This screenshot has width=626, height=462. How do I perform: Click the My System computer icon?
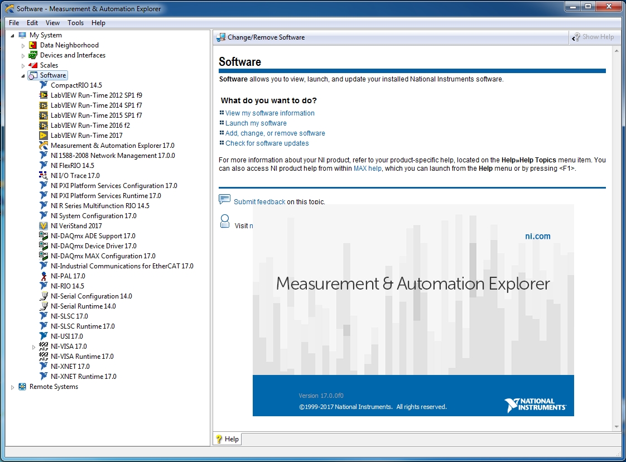(x=22, y=35)
